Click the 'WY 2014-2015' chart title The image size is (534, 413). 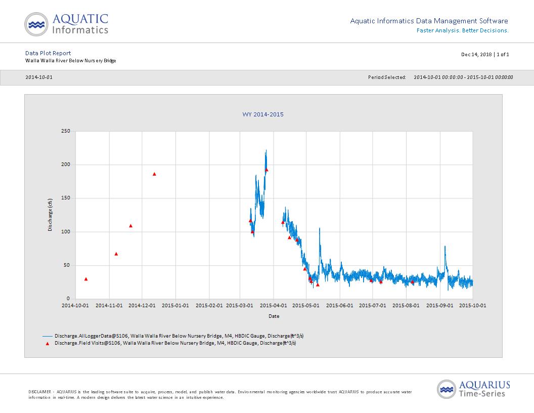[263, 114]
